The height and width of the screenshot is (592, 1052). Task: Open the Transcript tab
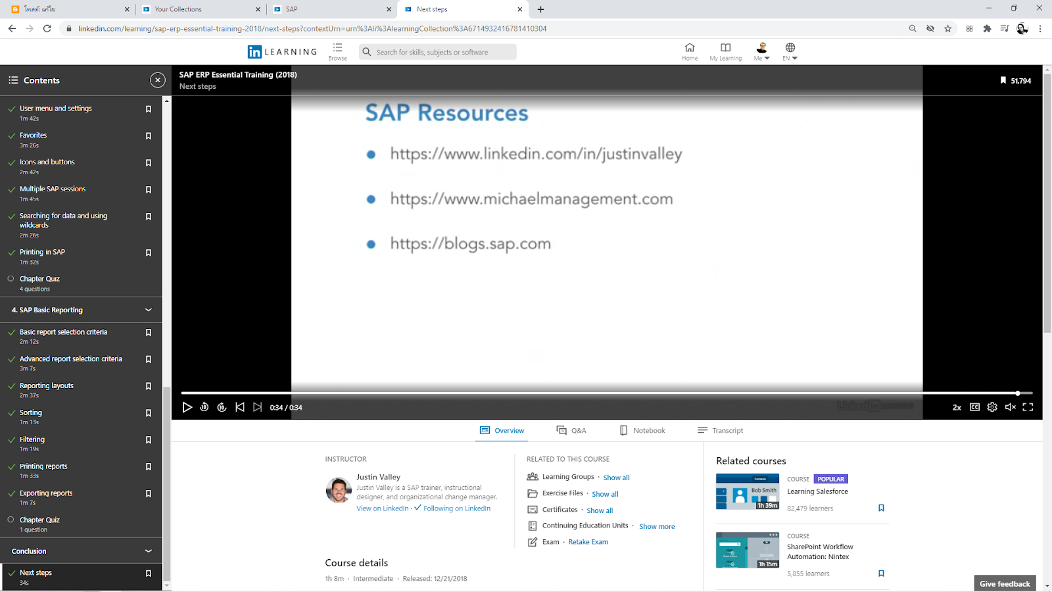[x=720, y=430]
